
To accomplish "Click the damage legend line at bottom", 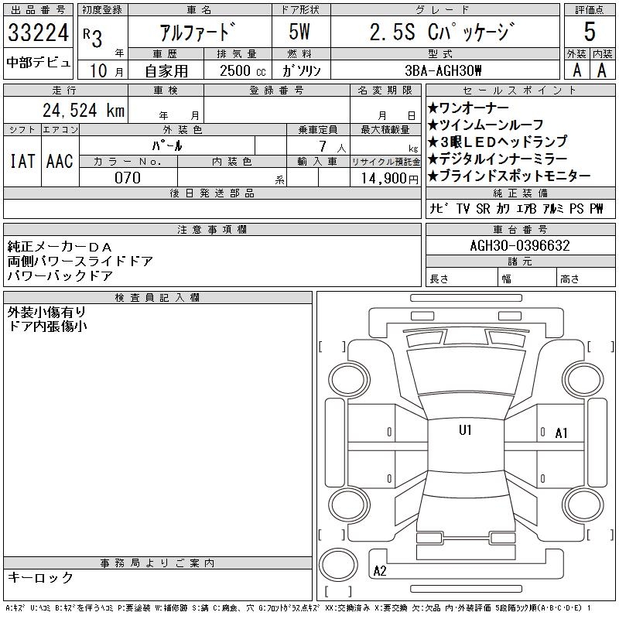I will (x=298, y=608).
